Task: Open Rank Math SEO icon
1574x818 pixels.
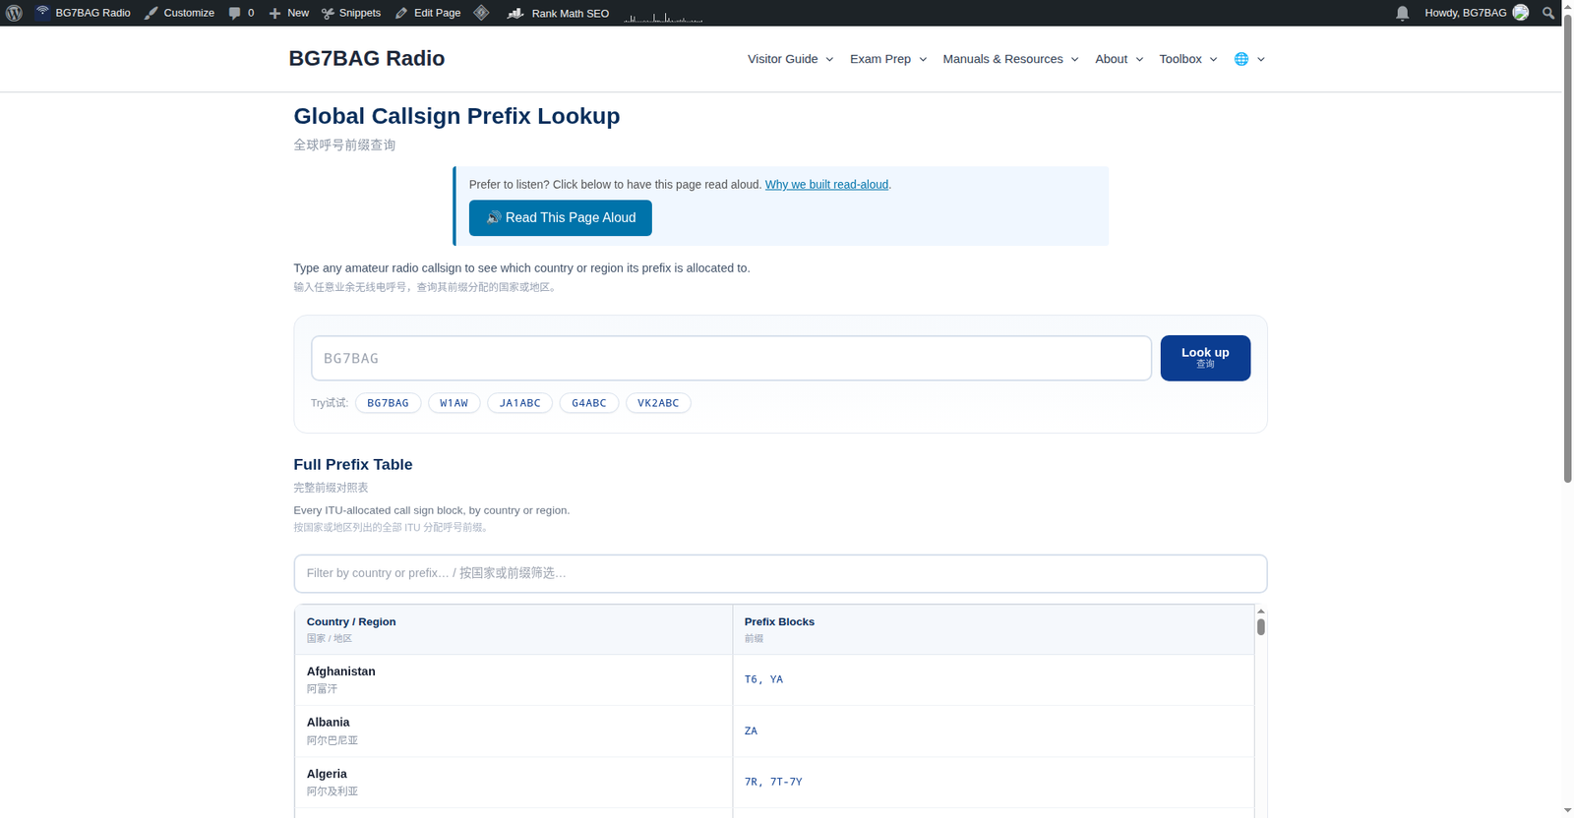Action: [x=515, y=13]
